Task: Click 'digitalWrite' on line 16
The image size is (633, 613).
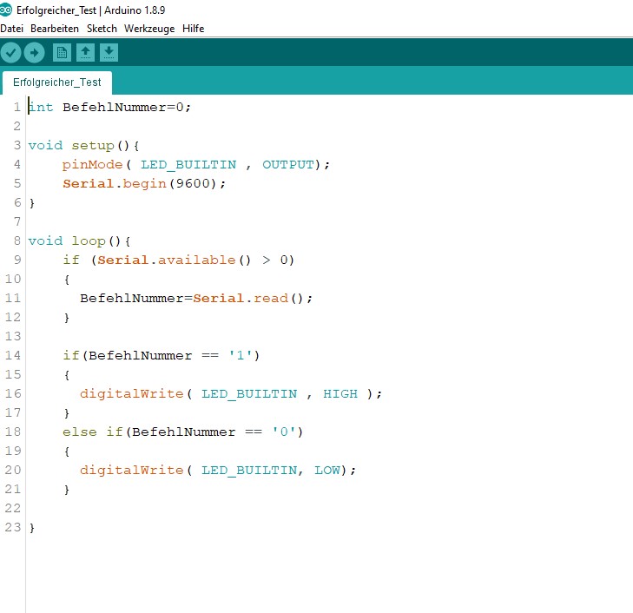Action: click(132, 394)
